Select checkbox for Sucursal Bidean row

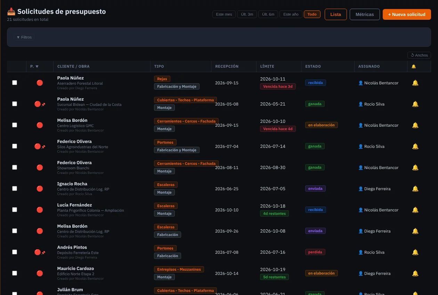(15, 104)
